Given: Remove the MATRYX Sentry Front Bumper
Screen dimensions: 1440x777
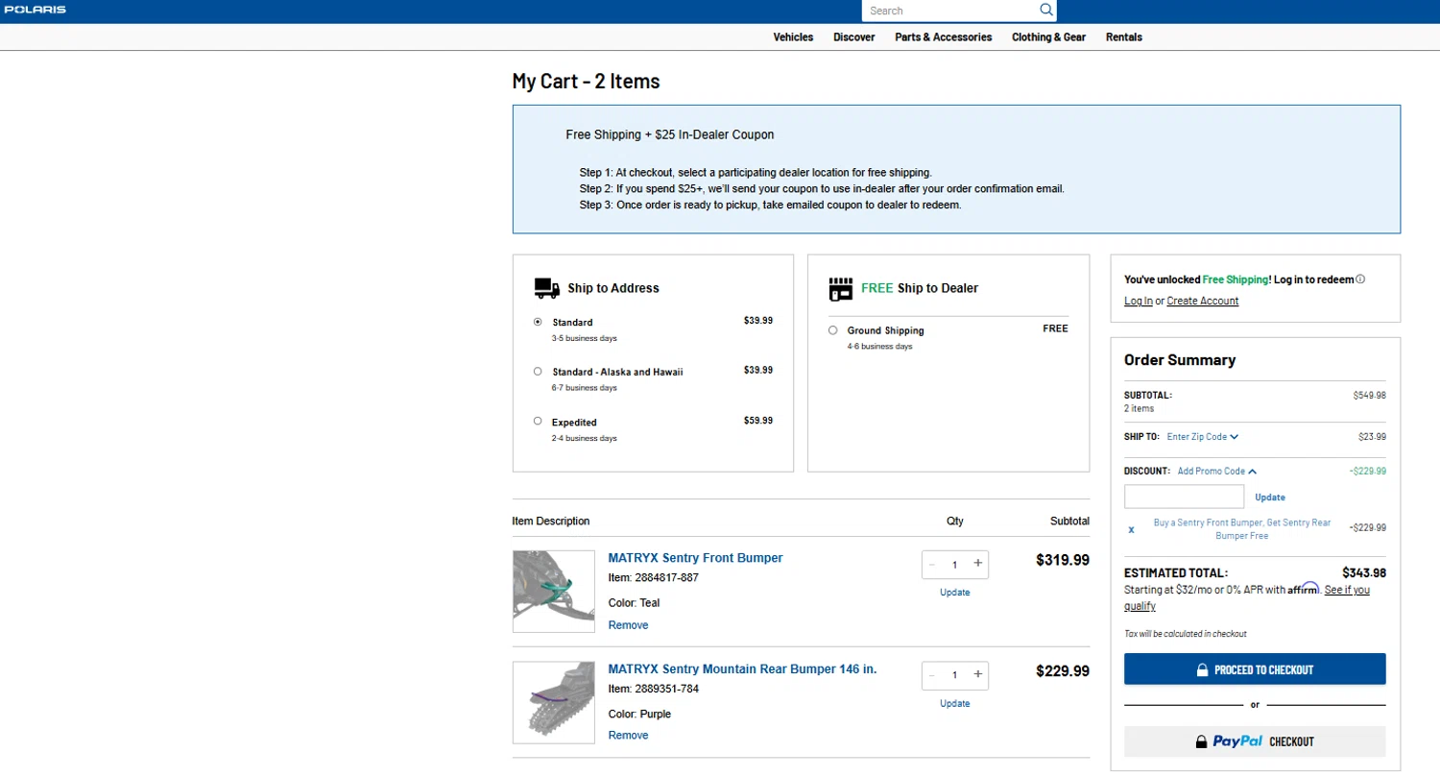Looking at the screenshot, I should tap(628, 625).
